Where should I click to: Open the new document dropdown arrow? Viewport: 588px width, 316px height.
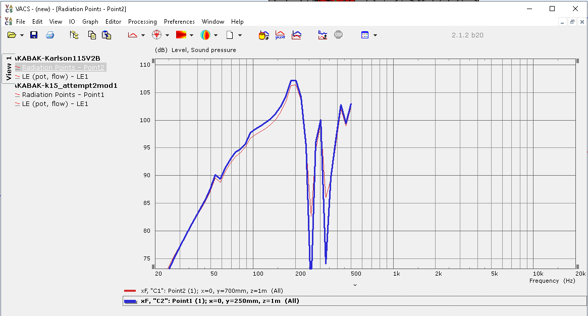240,35
